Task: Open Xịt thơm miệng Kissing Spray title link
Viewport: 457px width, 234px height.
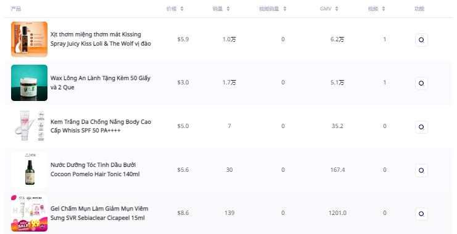Action: [x=101, y=39]
